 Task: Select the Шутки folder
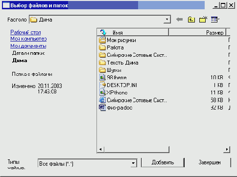(110, 70)
